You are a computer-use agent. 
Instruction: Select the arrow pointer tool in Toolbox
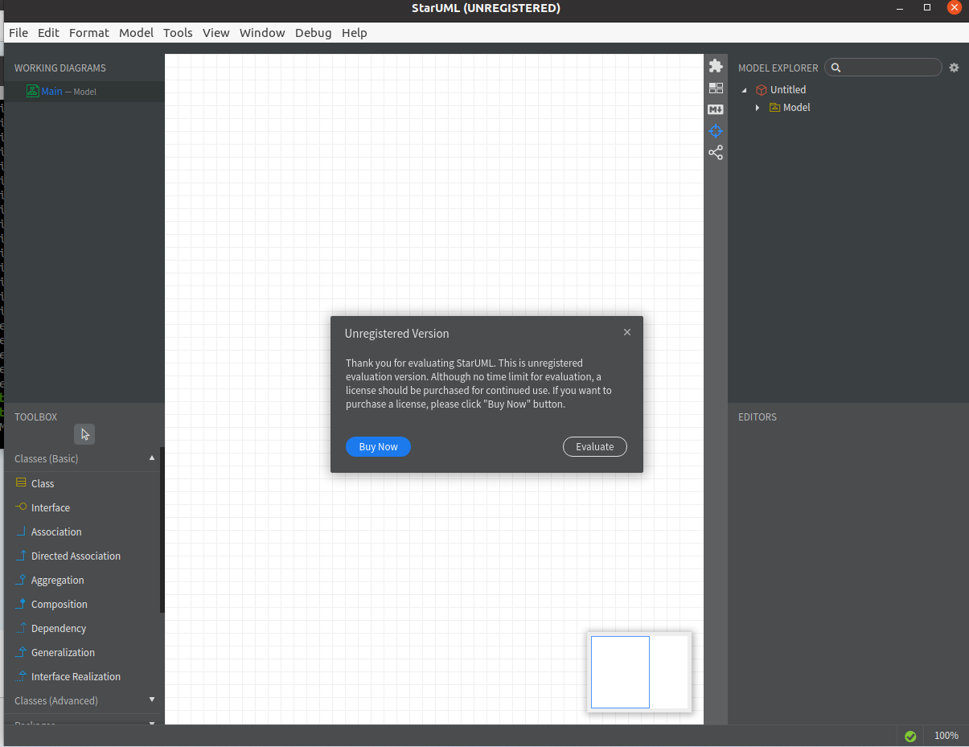(x=84, y=434)
